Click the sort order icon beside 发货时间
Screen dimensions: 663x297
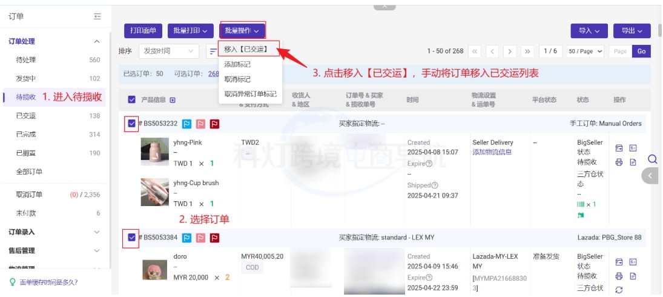tap(213, 51)
